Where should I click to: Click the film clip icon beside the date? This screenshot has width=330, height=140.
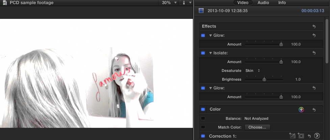[x=201, y=10]
